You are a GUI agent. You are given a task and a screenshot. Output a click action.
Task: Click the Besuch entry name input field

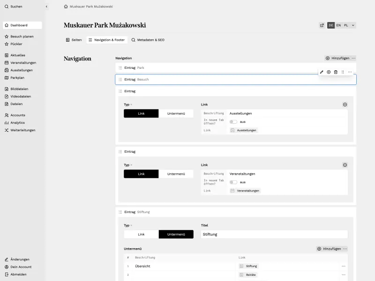[187, 79]
